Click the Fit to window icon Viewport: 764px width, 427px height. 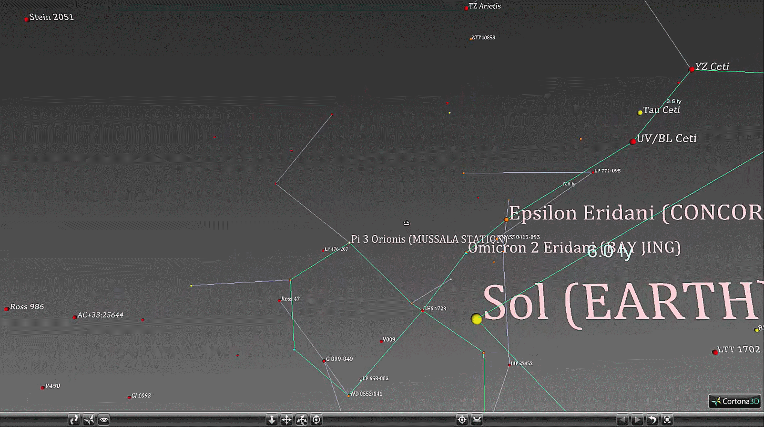point(667,420)
